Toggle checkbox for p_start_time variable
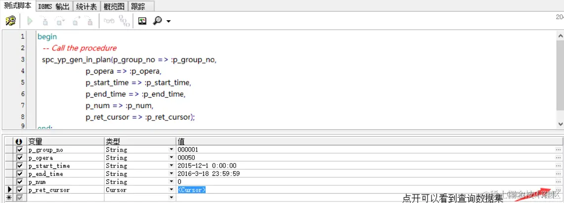 point(20,165)
